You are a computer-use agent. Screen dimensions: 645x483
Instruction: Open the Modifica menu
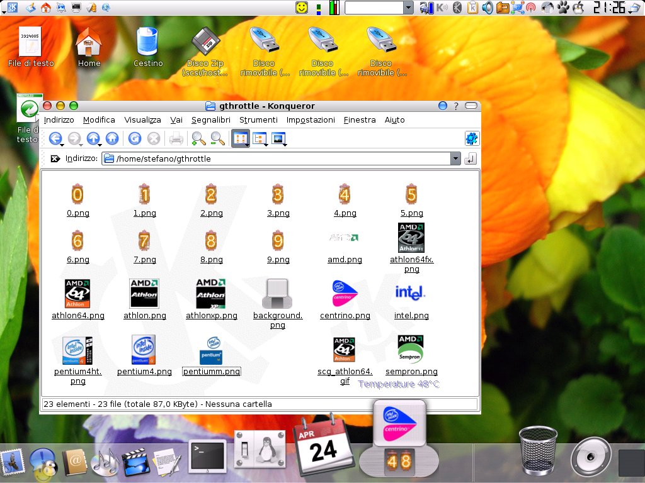(99, 120)
